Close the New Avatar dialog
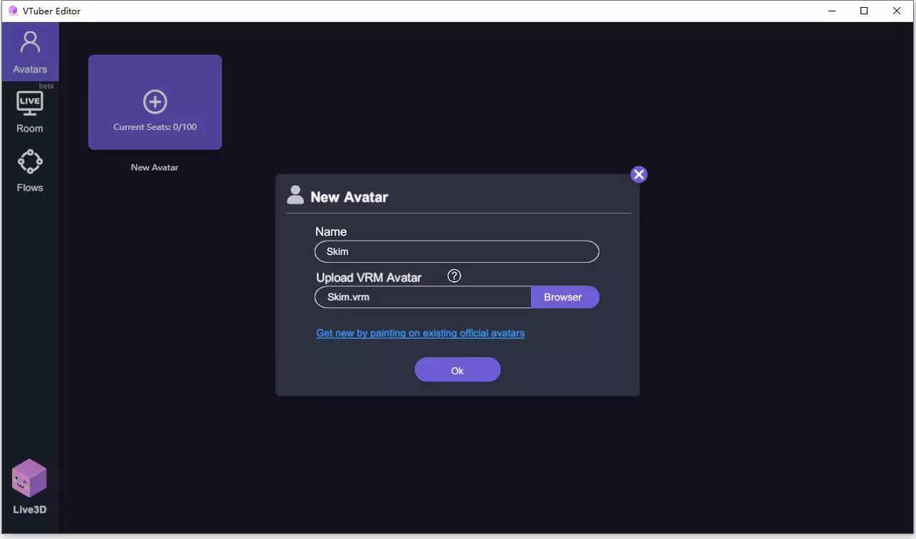Viewport: 916px width, 539px height. [x=639, y=174]
